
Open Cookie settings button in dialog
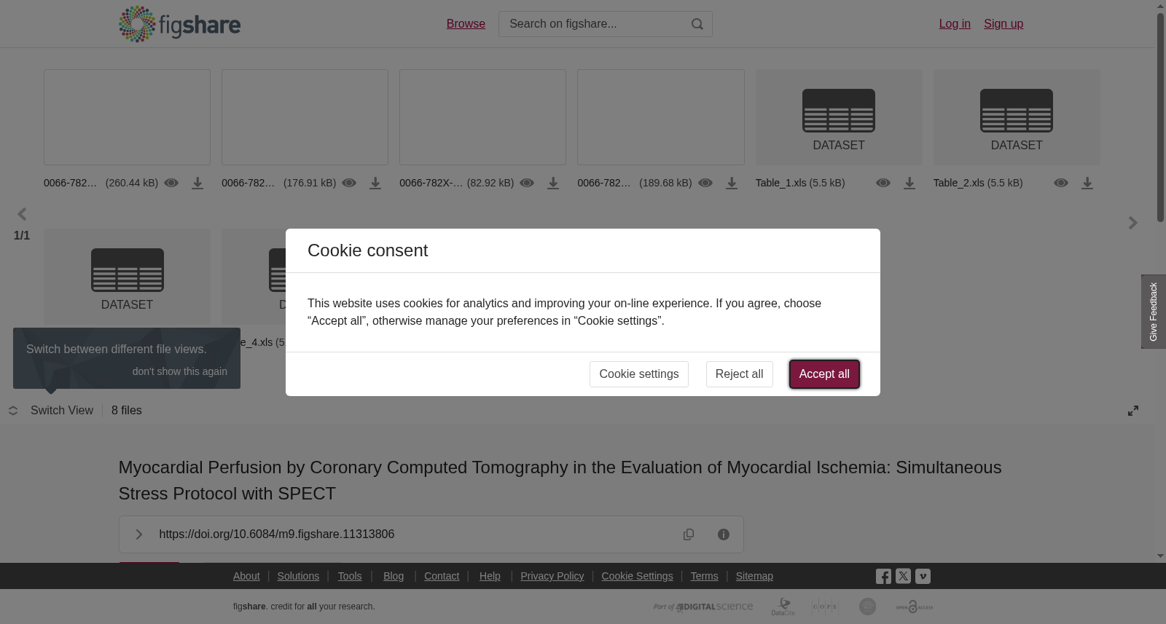[x=639, y=374]
